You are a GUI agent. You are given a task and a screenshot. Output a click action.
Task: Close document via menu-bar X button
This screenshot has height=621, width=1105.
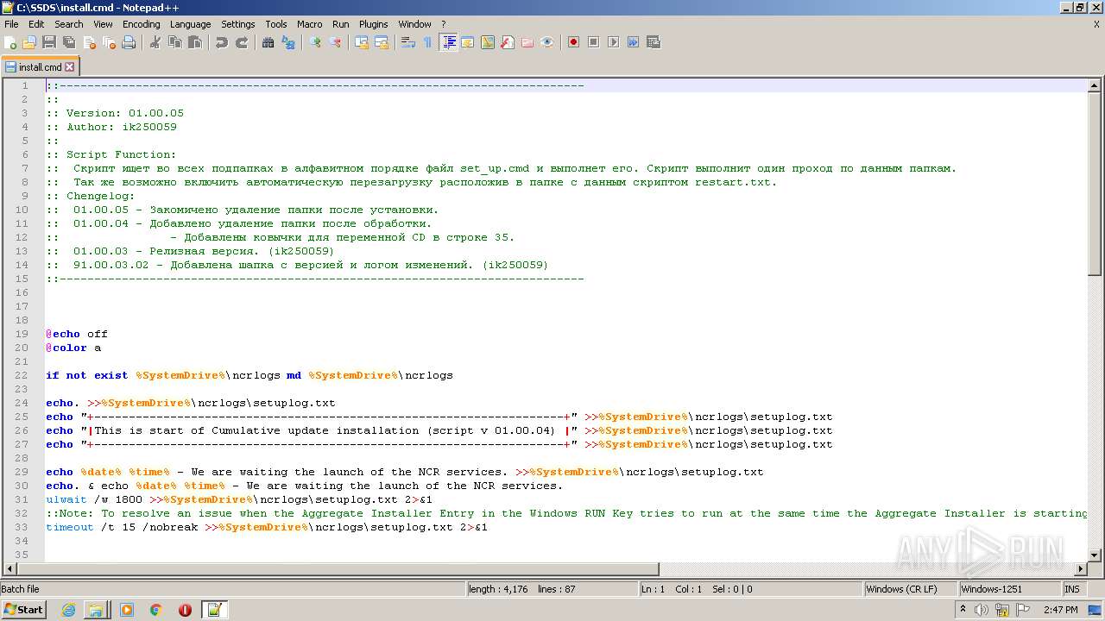[1096, 24]
